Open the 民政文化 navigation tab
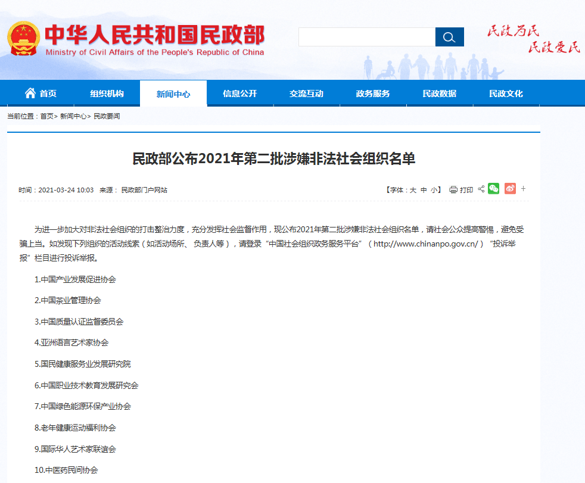 coord(506,94)
